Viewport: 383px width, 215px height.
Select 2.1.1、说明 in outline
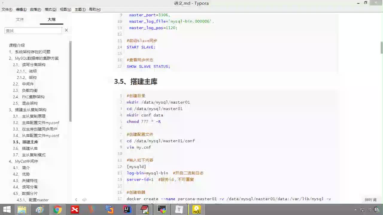[x=27, y=71]
